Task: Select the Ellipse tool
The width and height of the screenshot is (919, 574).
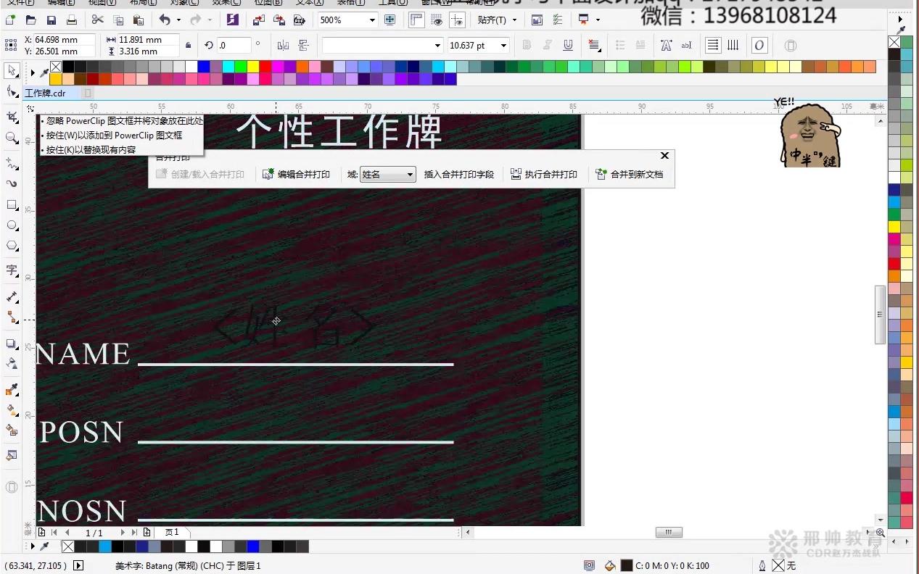Action: (x=11, y=225)
